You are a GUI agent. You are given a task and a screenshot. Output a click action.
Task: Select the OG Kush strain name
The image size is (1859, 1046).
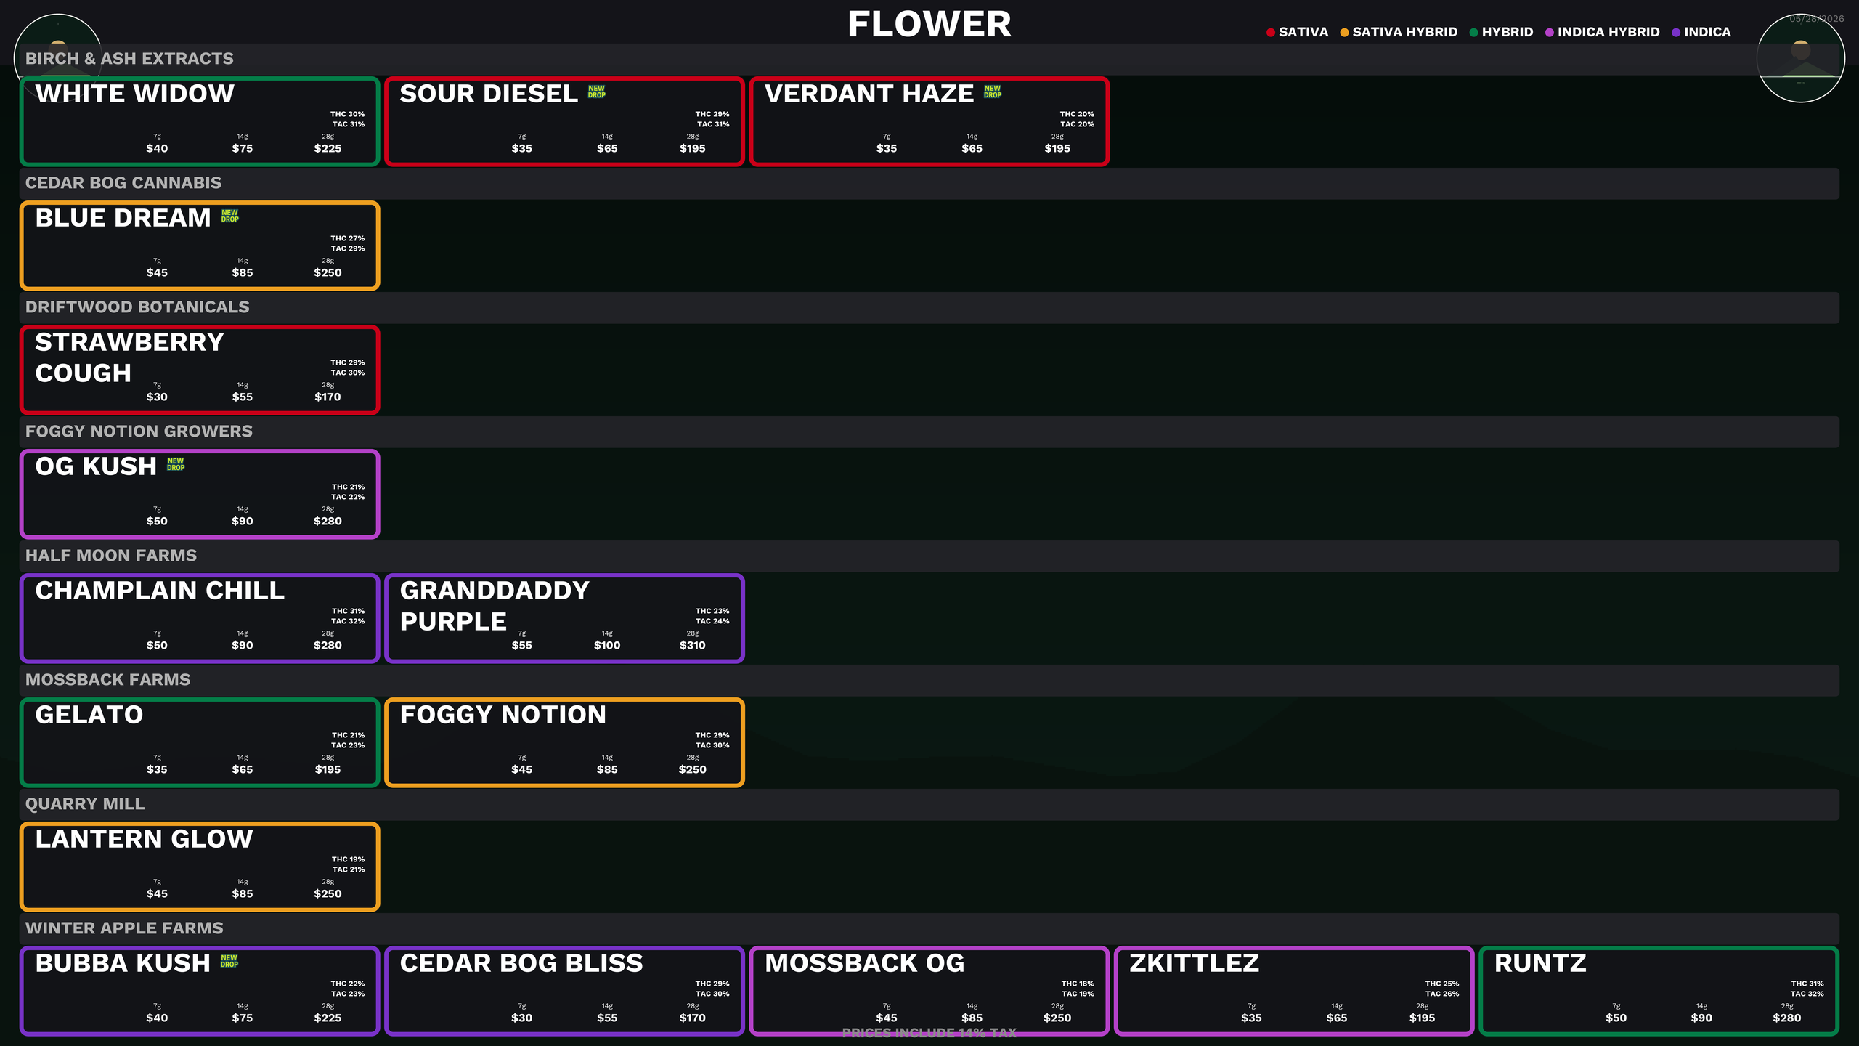tap(96, 466)
